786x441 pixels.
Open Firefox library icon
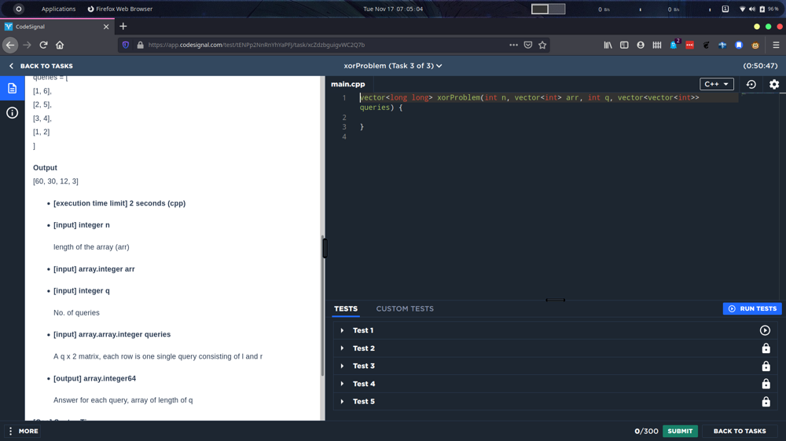(x=608, y=45)
